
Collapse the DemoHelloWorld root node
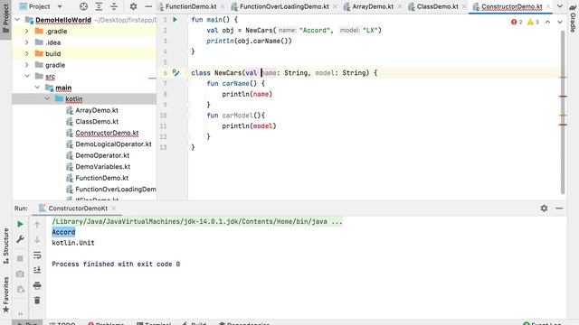point(17,20)
